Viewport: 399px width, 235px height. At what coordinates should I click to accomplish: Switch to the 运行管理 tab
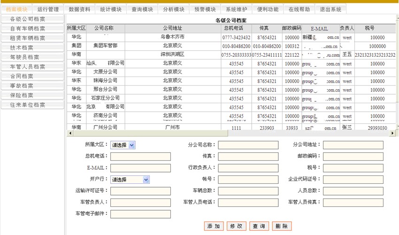[48, 9]
